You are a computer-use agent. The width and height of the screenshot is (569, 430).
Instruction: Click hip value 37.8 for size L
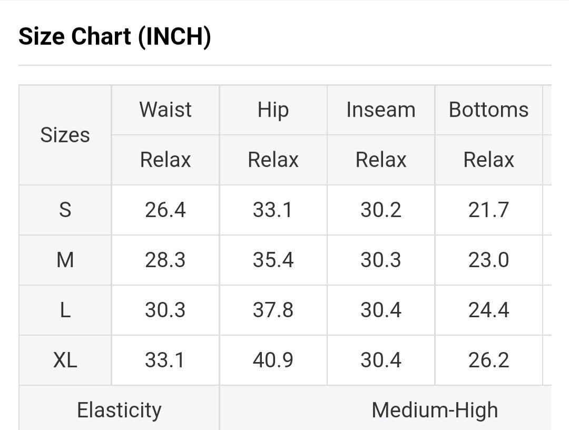click(273, 310)
